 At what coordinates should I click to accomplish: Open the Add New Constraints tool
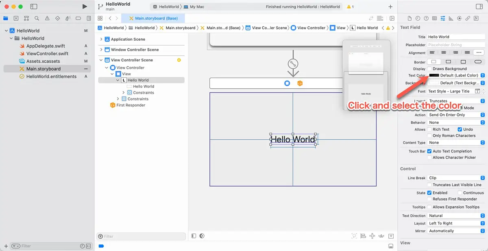tap(373, 236)
